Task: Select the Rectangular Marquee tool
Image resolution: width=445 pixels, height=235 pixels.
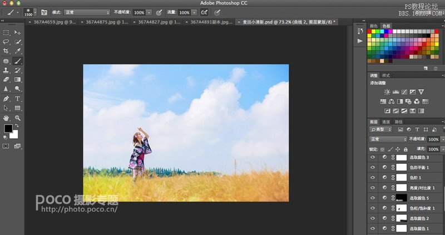Action: (6, 33)
